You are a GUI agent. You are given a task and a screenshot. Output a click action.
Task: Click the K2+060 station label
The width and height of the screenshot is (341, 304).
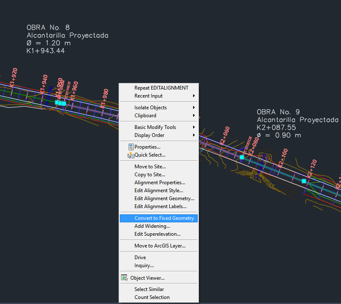(225, 136)
